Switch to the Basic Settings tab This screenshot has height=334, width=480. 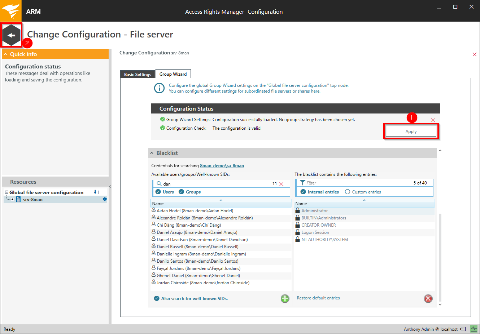(138, 75)
